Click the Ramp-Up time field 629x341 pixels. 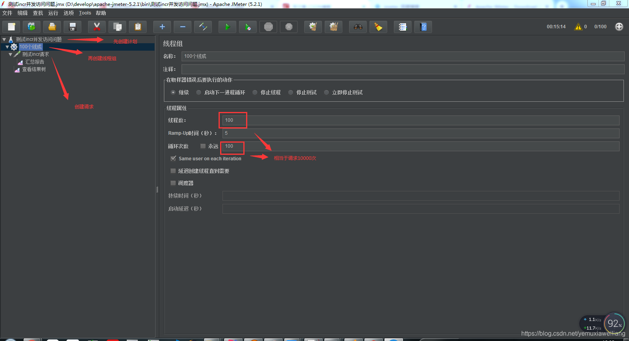[x=421, y=133]
